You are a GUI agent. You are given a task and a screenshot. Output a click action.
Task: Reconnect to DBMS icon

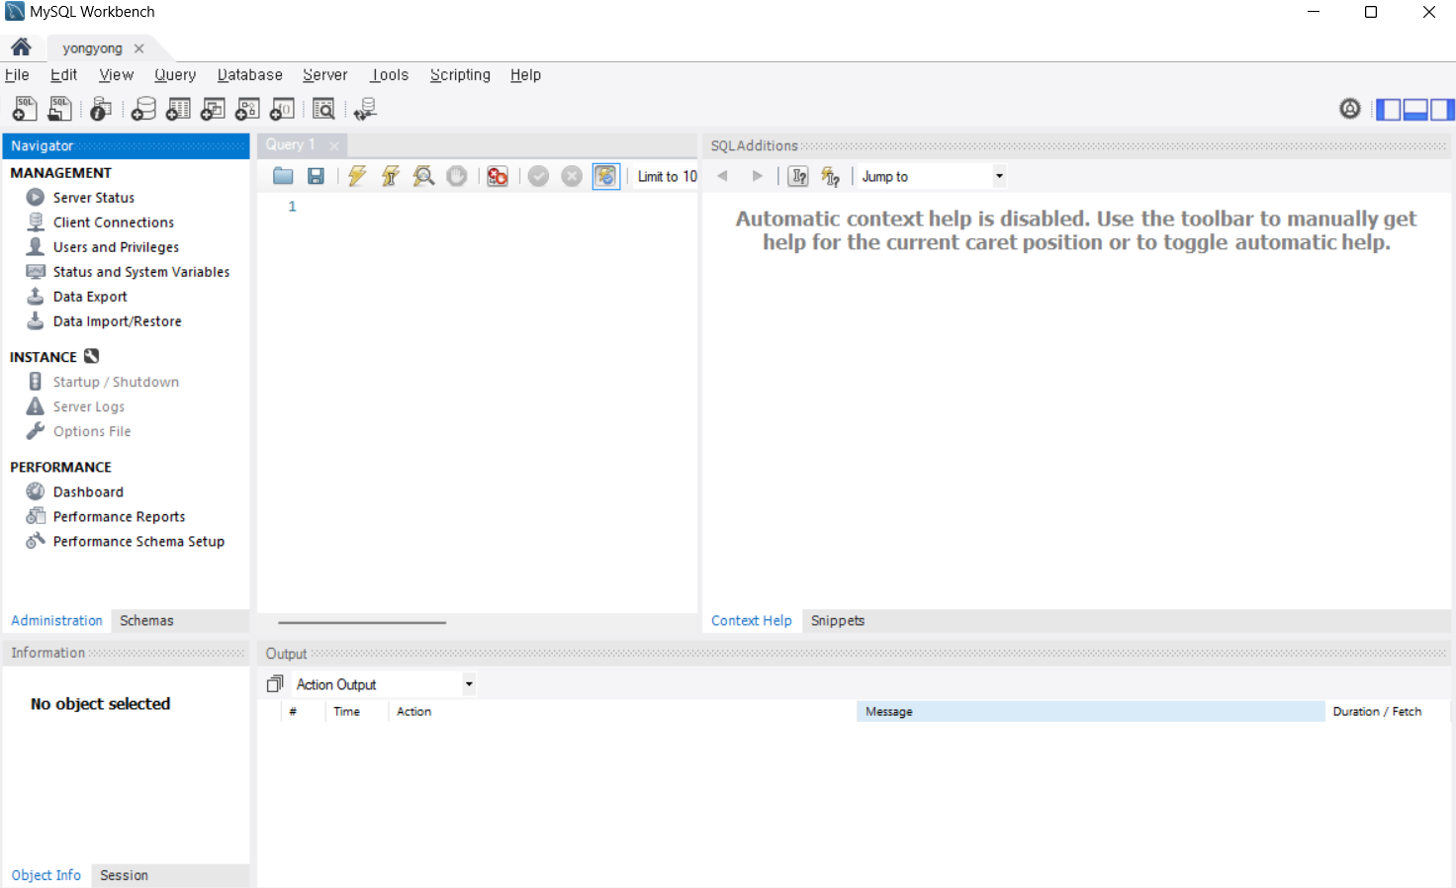click(x=366, y=109)
